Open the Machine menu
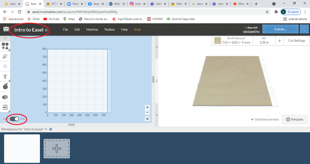 coord(92,29)
